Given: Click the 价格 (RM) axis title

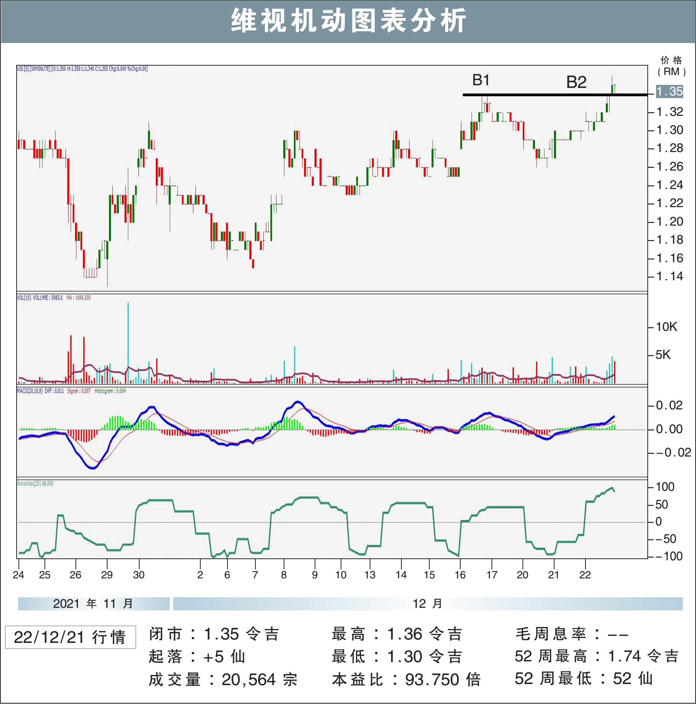Looking at the screenshot, I should click(x=671, y=66).
